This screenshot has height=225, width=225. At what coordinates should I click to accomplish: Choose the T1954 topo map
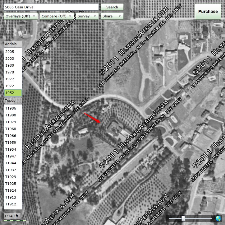tap(13, 149)
